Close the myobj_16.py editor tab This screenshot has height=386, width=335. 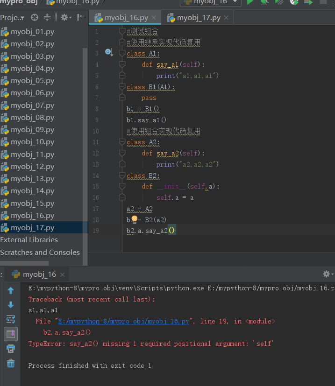click(x=154, y=18)
